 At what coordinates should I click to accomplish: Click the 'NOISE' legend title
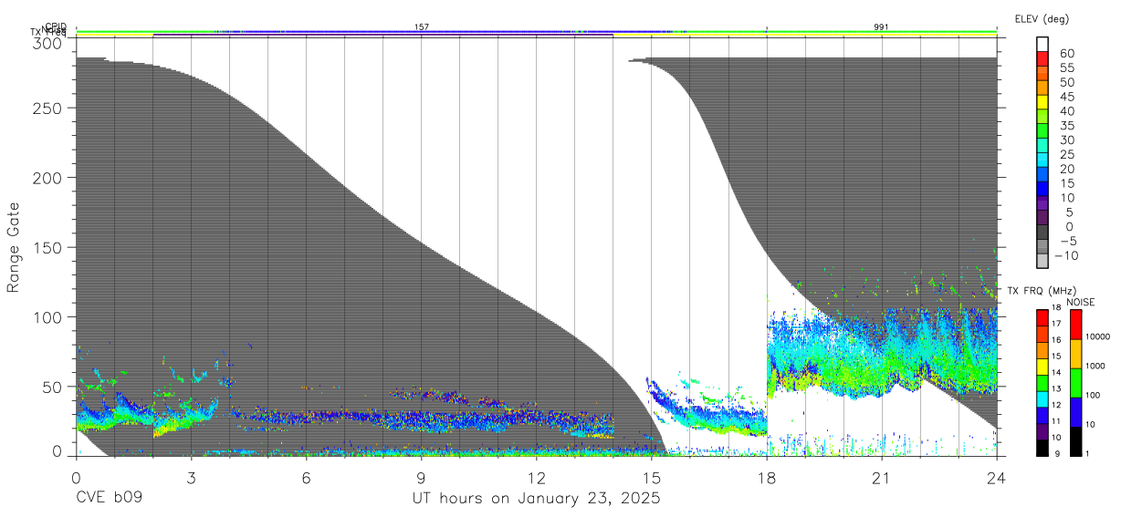pyautogui.click(x=1081, y=302)
